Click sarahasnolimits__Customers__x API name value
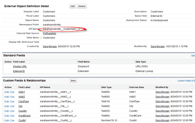 point(61,29)
